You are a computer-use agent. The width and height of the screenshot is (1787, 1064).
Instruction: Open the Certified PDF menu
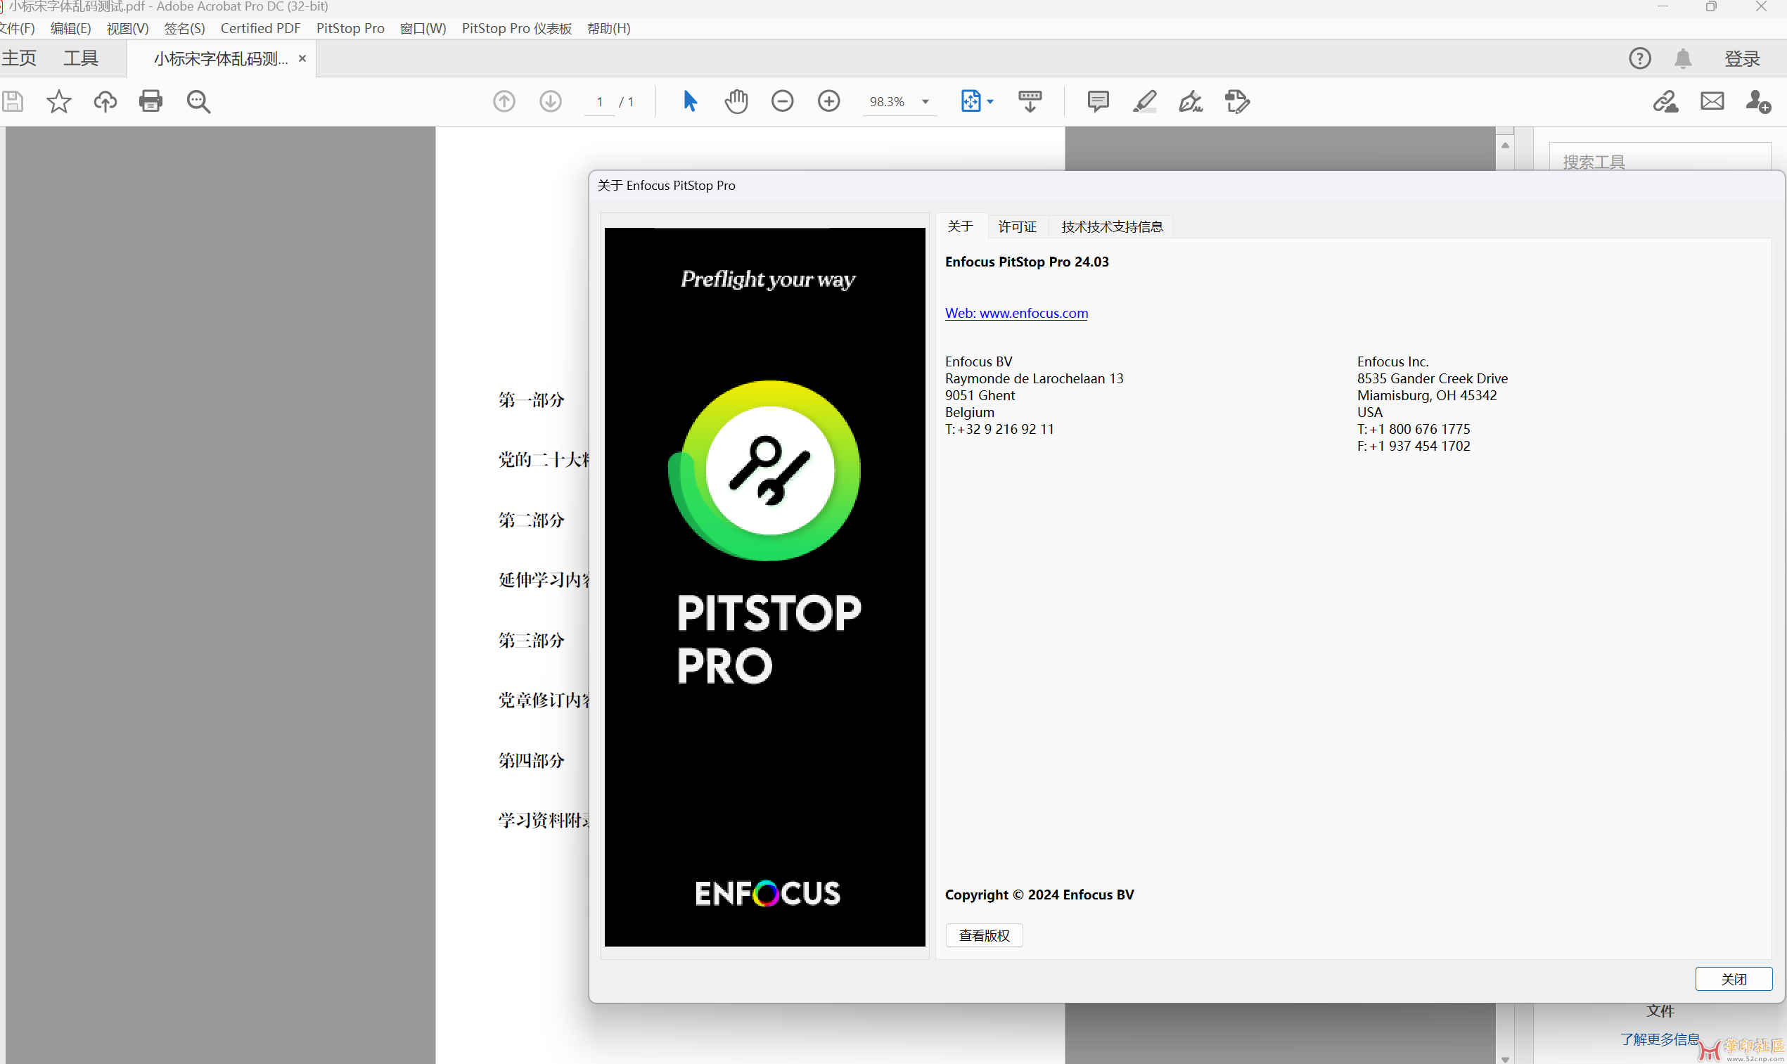(x=260, y=28)
